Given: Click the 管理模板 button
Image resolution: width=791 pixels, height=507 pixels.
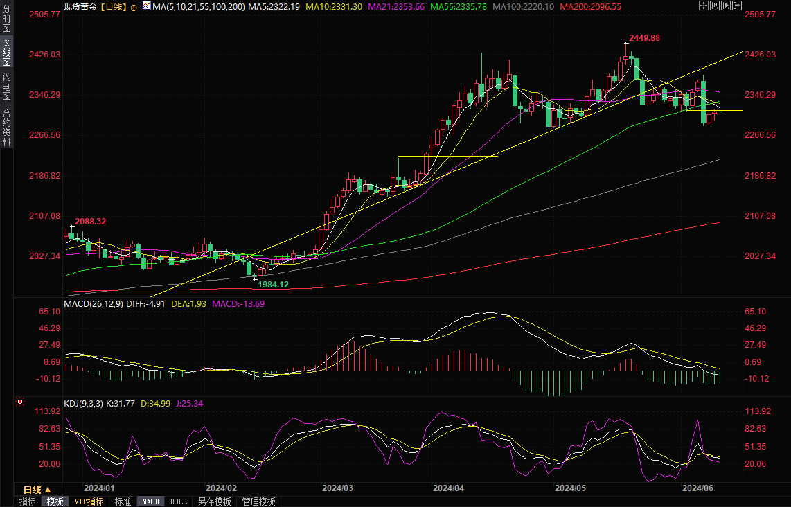Looking at the screenshot, I should [x=258, y=501].
